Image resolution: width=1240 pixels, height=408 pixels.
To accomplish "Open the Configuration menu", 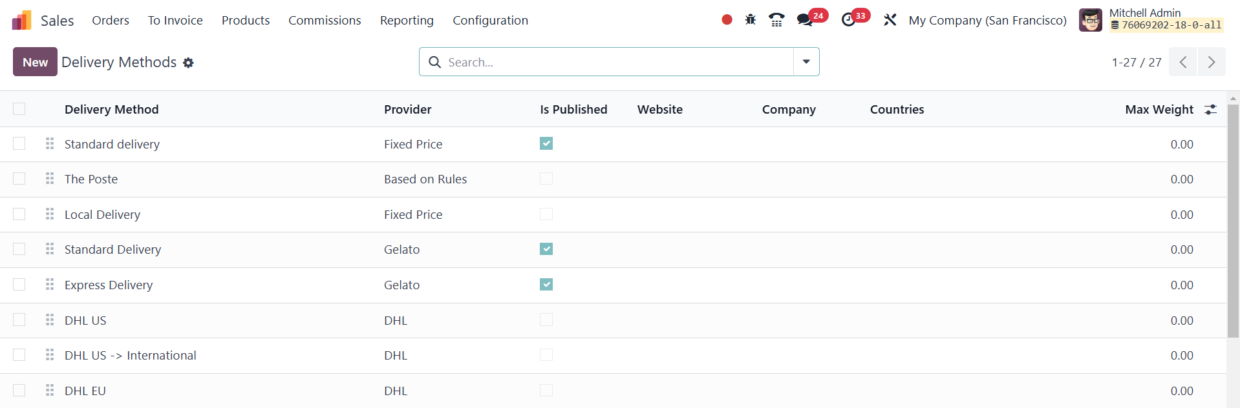I will [x=490, y=21].
